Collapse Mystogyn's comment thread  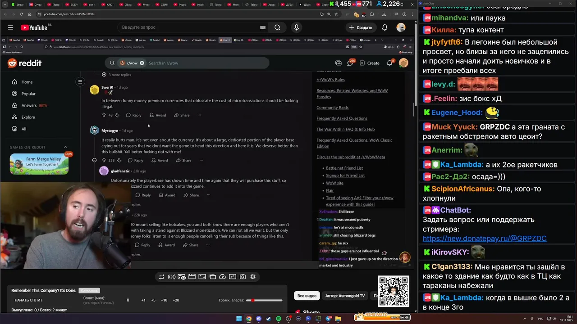point(94,160)
